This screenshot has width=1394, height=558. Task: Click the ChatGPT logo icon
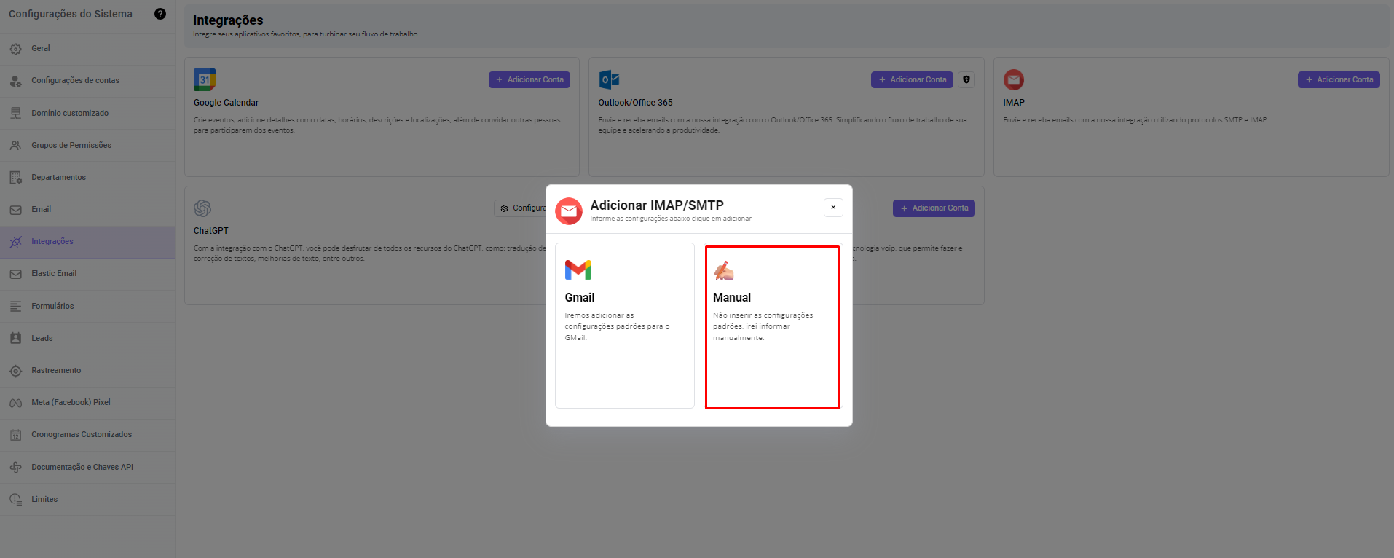click(x=202, y=208)
